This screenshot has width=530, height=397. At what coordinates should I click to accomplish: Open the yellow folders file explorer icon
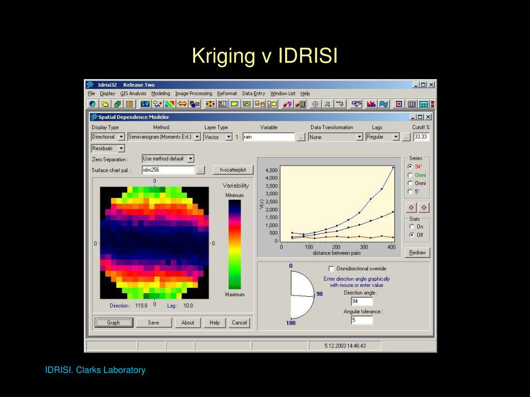point(105,104)
